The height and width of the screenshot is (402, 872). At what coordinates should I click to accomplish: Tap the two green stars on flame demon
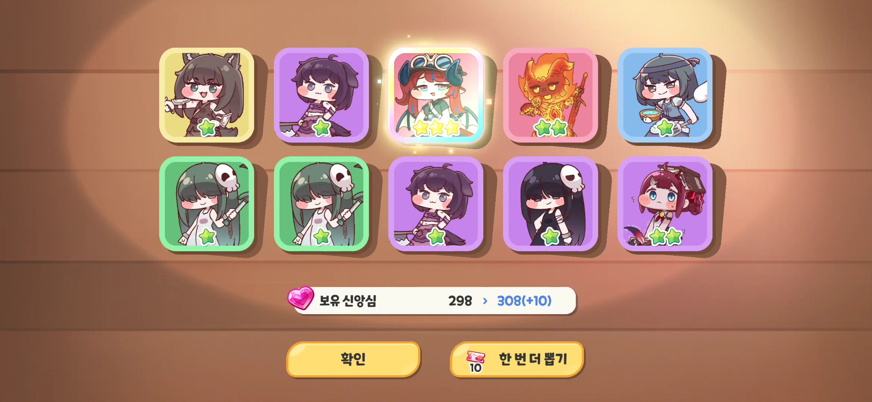point(551,128)
